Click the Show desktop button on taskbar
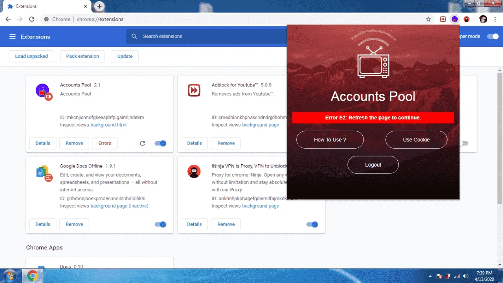503x283 pixels. coord(501,276)
